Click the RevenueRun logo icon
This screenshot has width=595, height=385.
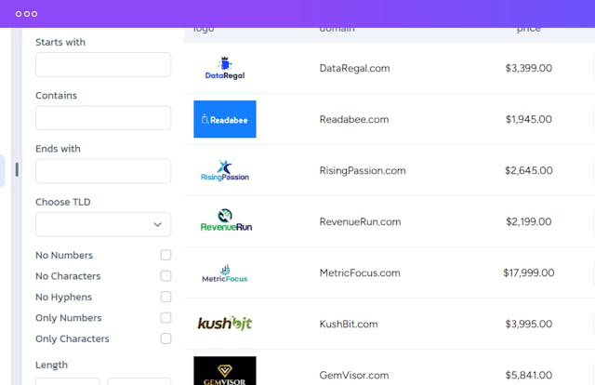coord(226,222)
